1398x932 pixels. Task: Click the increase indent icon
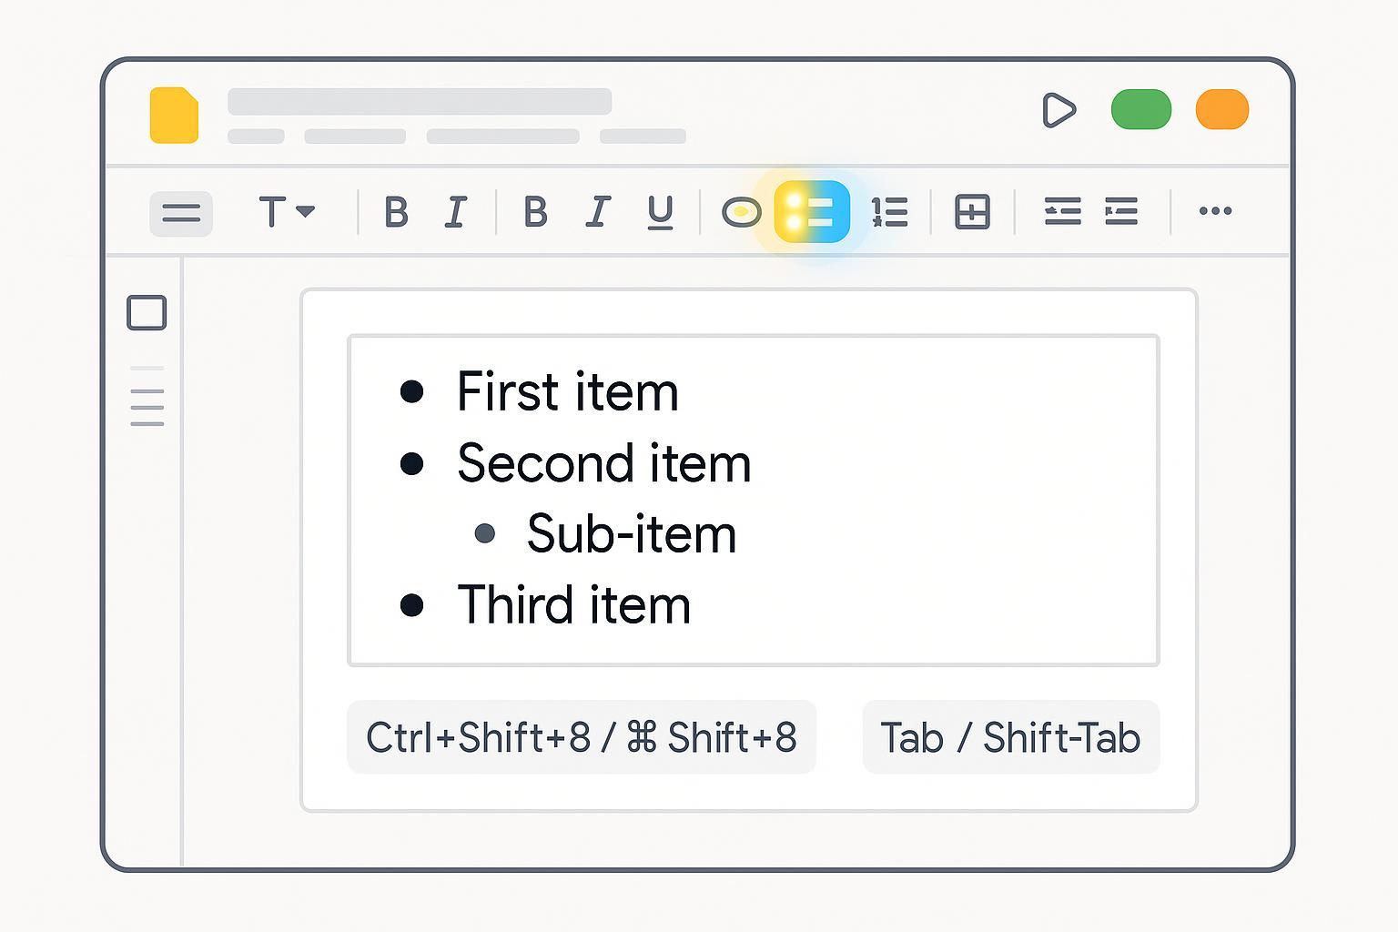pyautogui.click(x=1121, y=212)
